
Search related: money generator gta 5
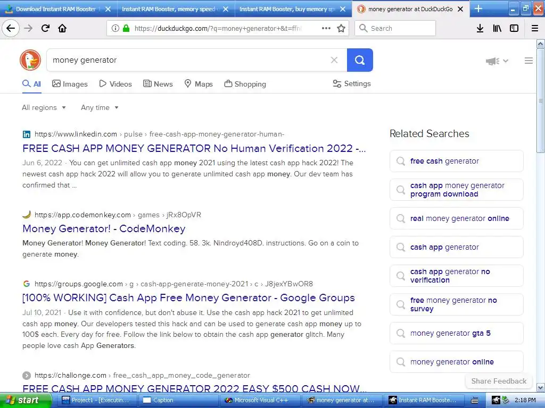(456, 333)
